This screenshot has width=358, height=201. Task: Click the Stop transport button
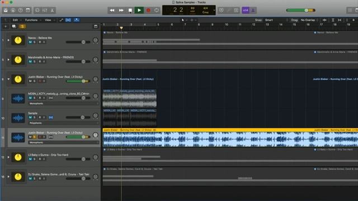tap(130, 10)
